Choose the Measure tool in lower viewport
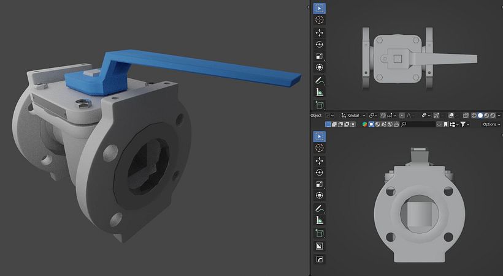503x276 pixels. (x=319, y=220)
